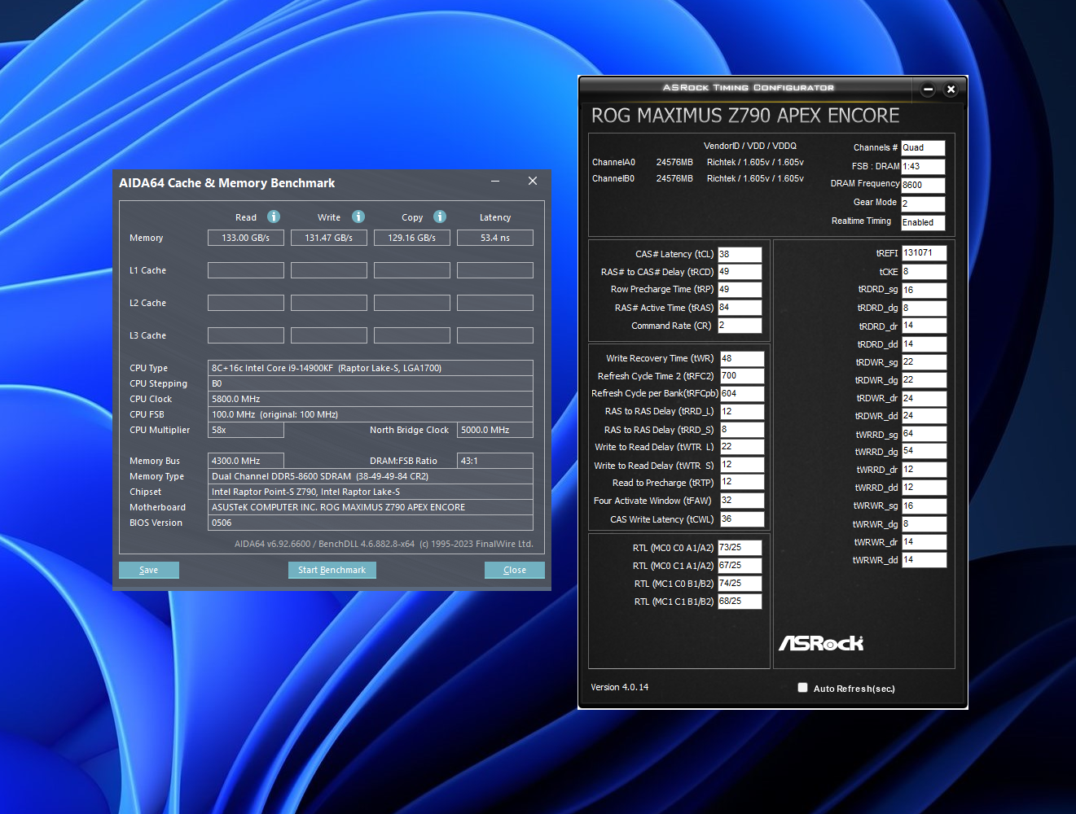1076x814 pixels.
Task: Click the RTL (MC1 C1 B1/B2) field
Action: pos(740,602)
